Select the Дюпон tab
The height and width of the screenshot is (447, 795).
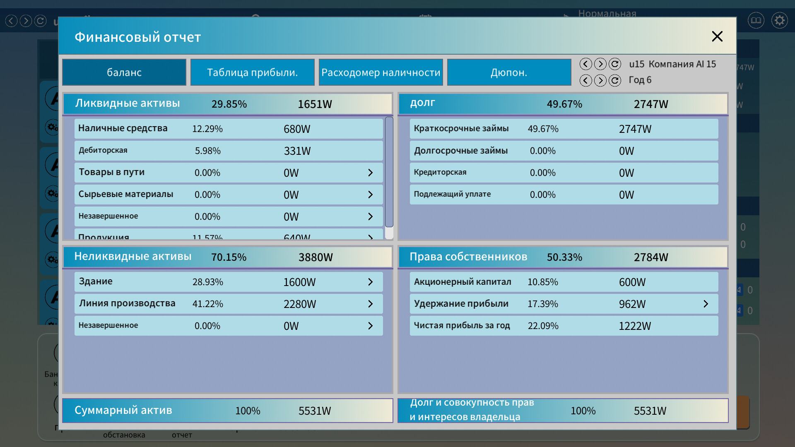pyautogui.click(x=509, y=72)
